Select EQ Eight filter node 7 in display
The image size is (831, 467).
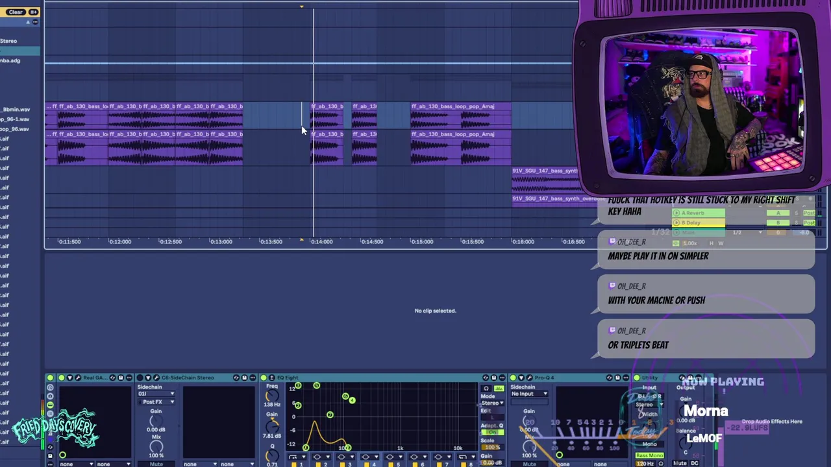(330, 414)
